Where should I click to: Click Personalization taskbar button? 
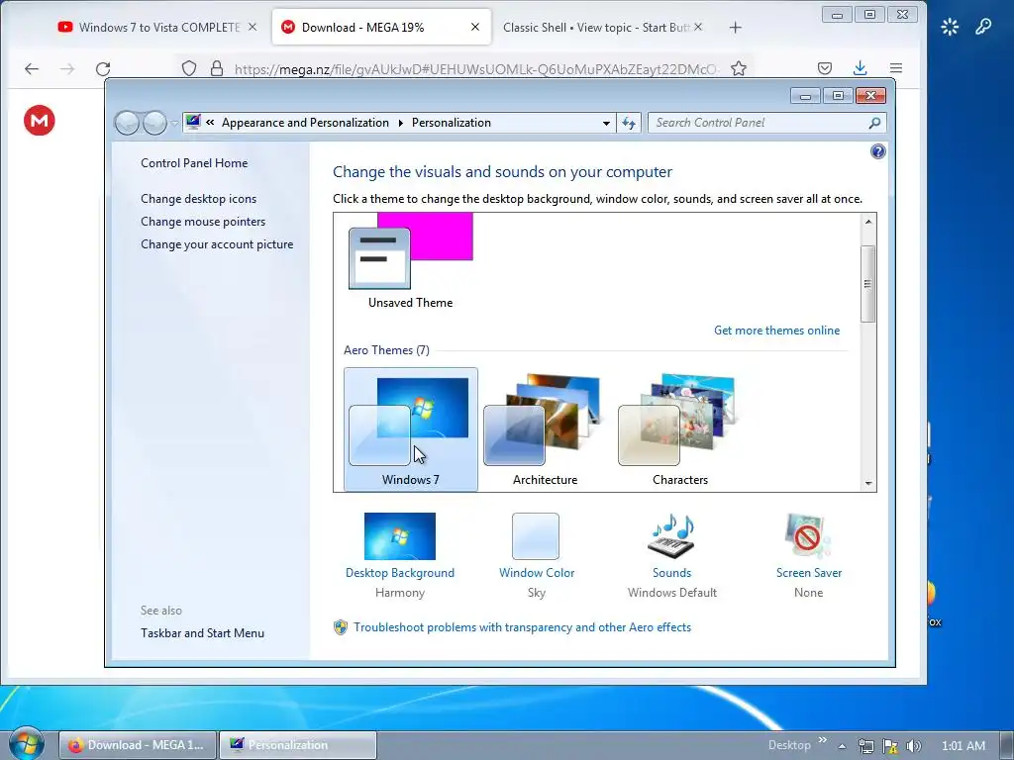(x=297, y=745)
